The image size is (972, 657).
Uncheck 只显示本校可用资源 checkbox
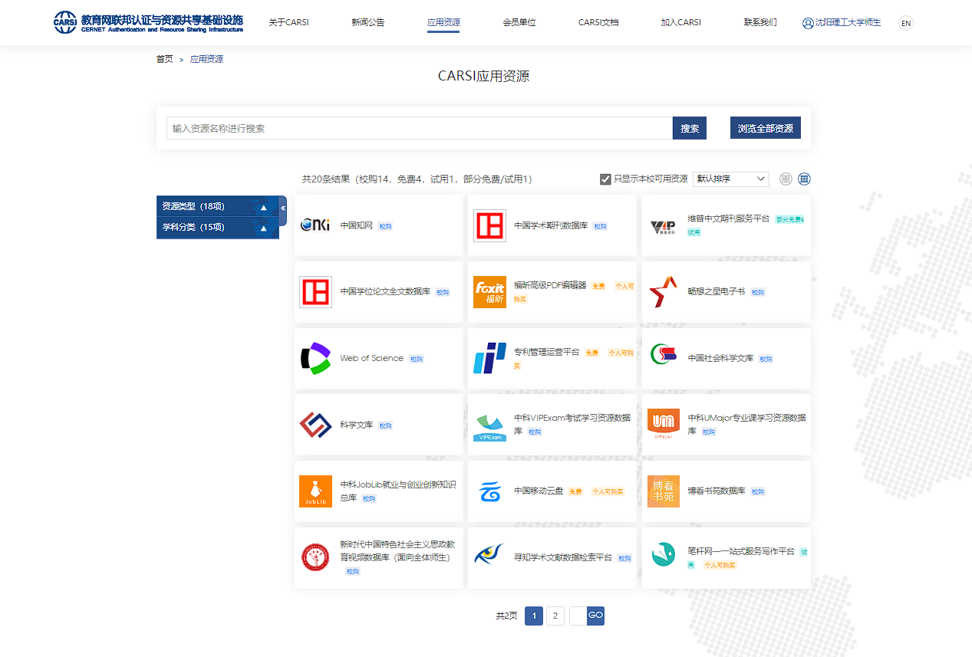[x=605, y=179]
